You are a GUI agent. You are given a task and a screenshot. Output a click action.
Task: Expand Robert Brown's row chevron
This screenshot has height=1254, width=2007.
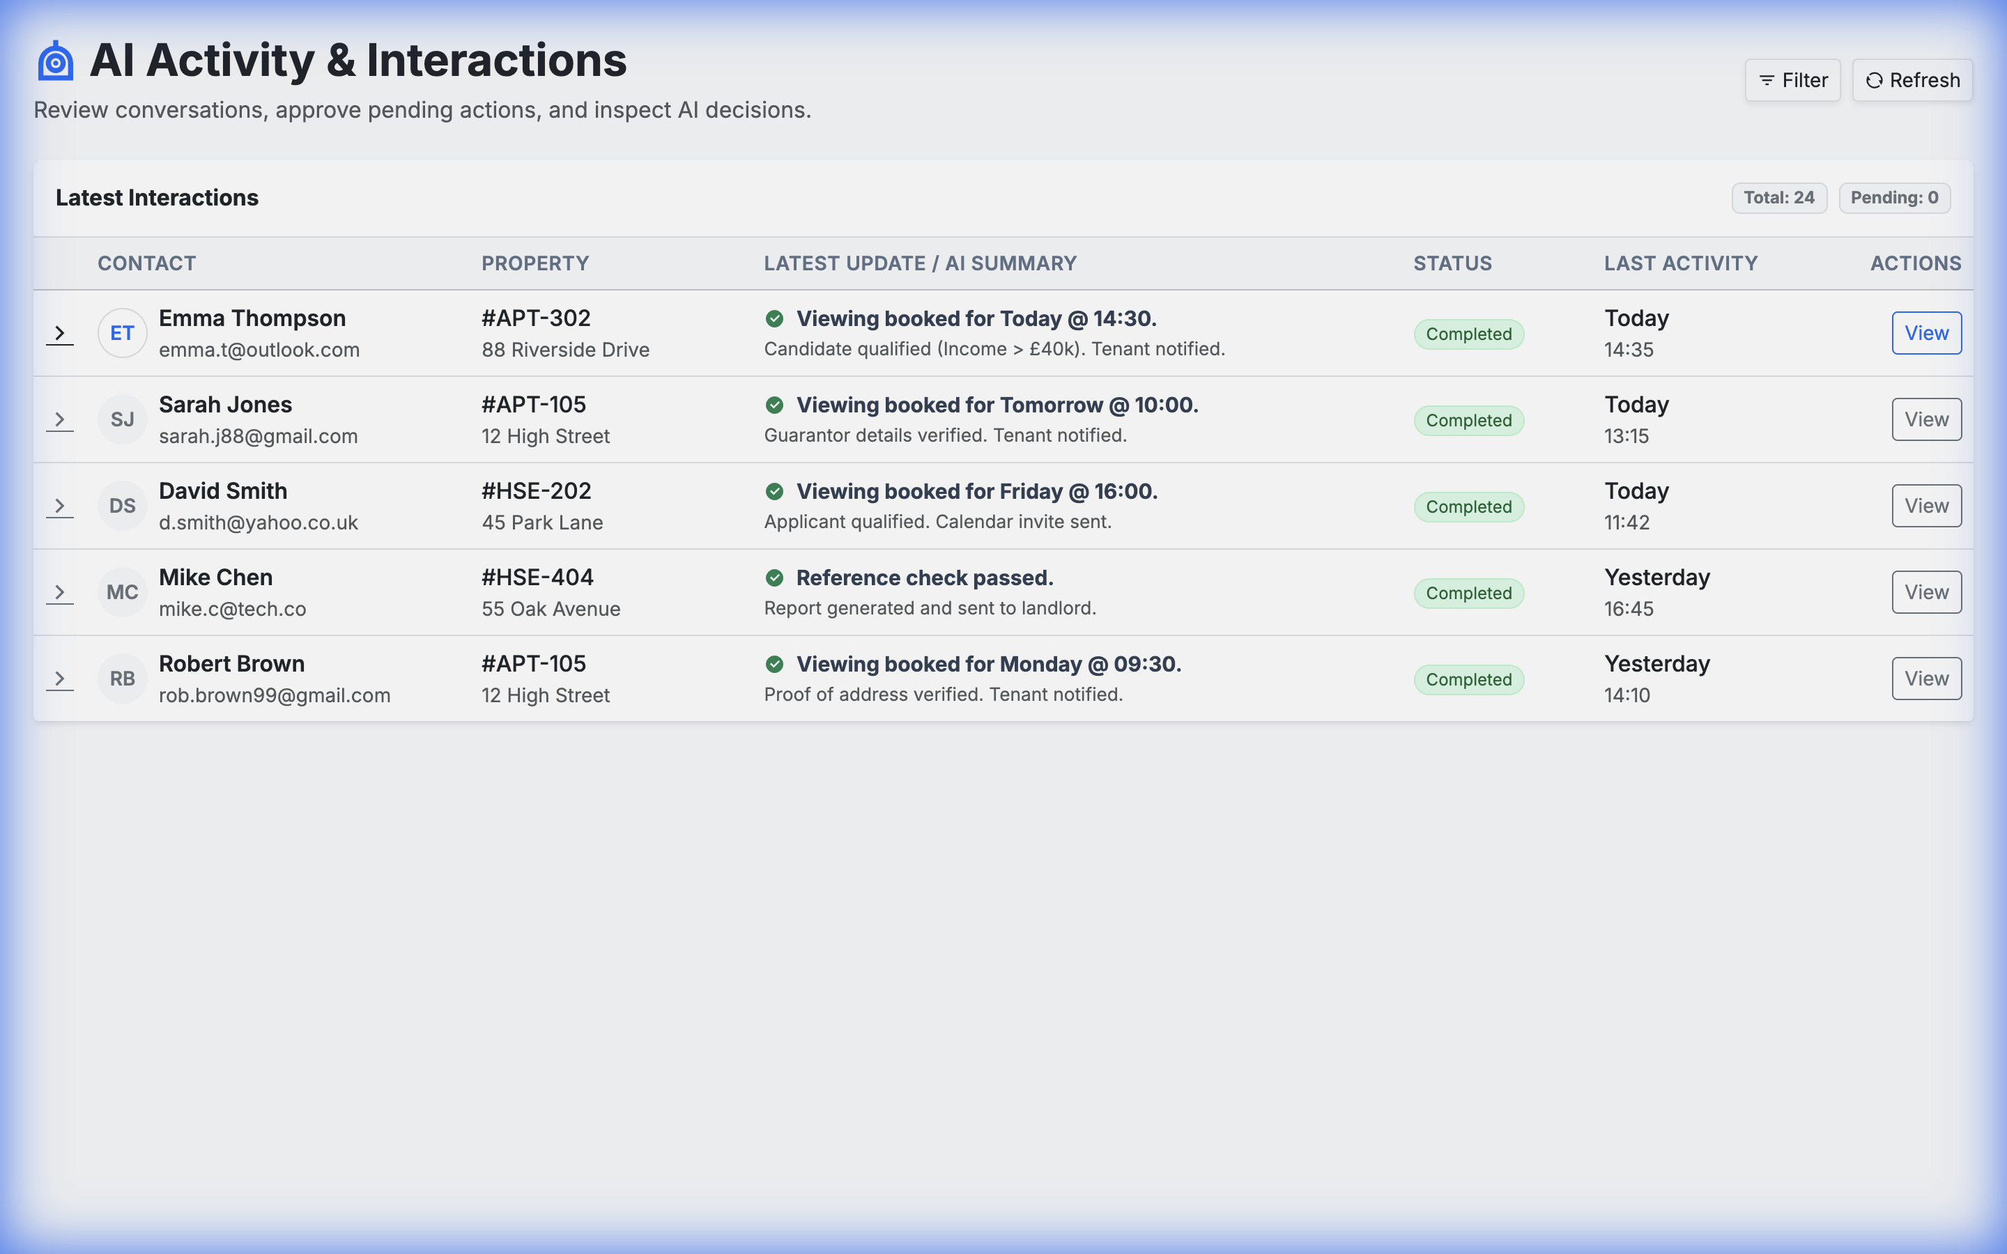click(60, 678)
